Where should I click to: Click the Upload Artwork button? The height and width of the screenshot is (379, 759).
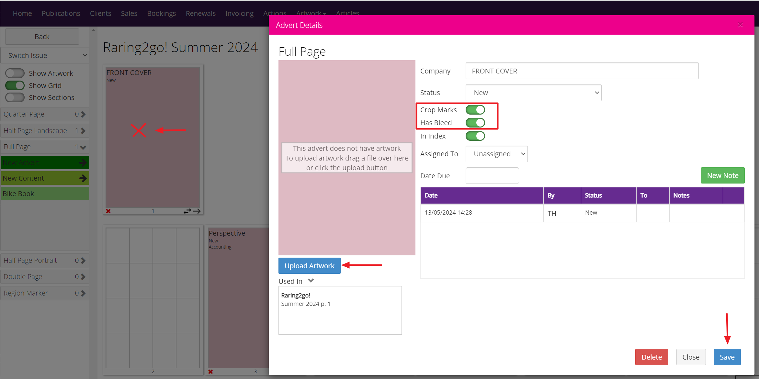coord(309,266)
